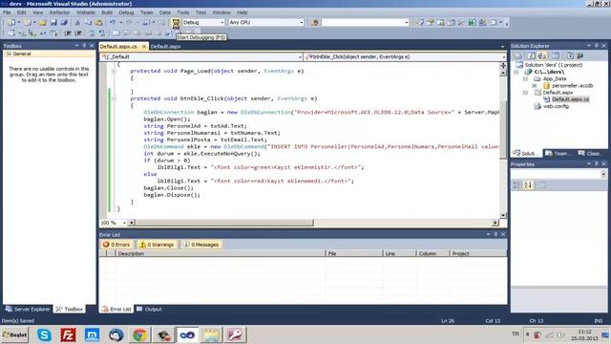Click the Visual Studio taskbar icon

(187, 335)
